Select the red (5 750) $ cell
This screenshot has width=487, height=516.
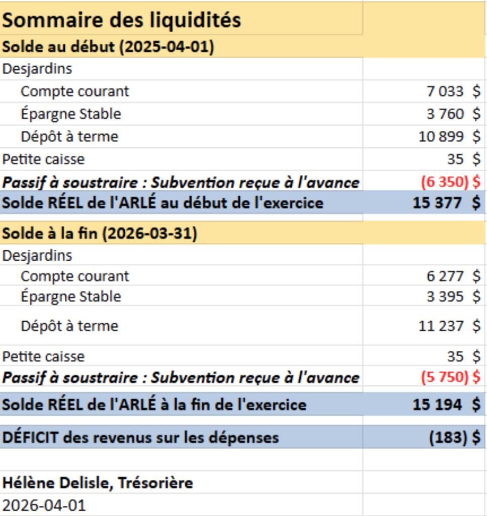(x=450, y=377)
